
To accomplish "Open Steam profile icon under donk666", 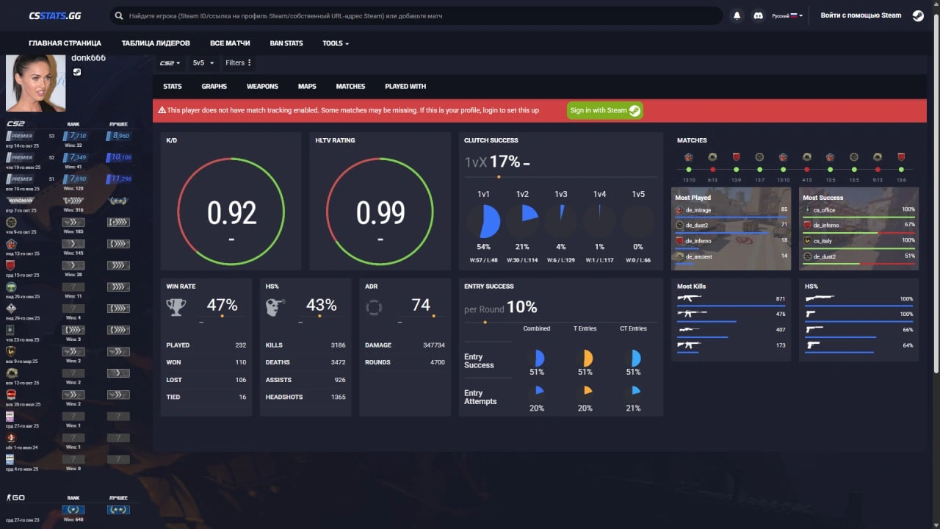I will 76,72.
